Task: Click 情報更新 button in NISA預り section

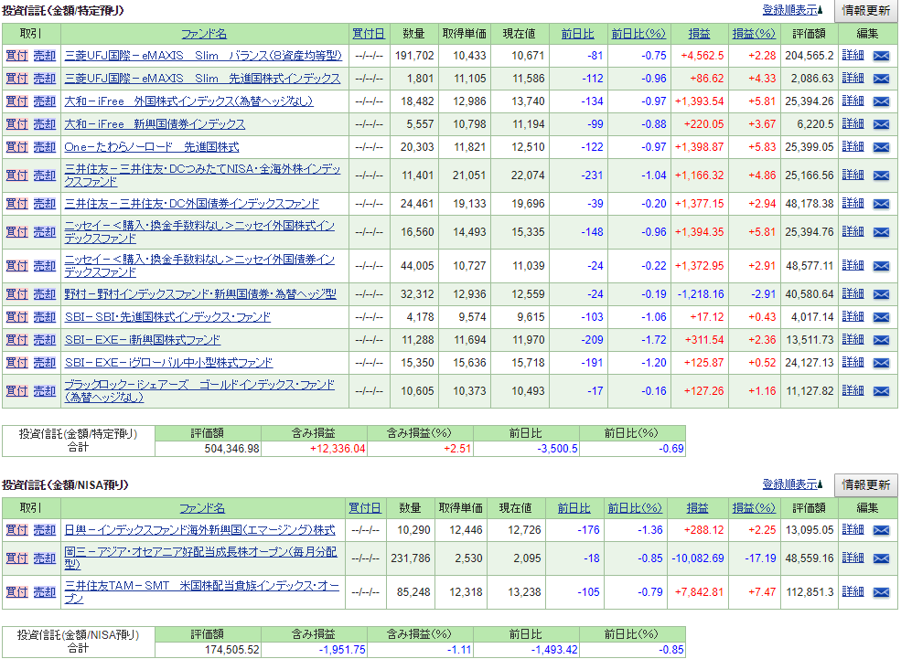Action: coord(866,485)
